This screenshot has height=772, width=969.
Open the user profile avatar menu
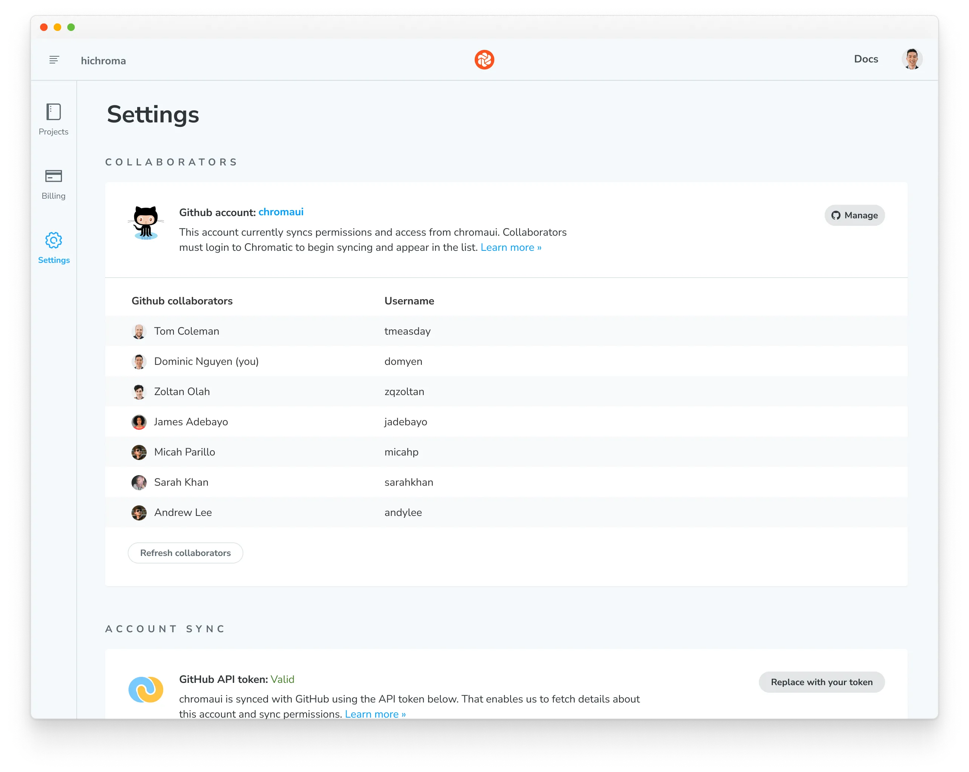point(912,59)
